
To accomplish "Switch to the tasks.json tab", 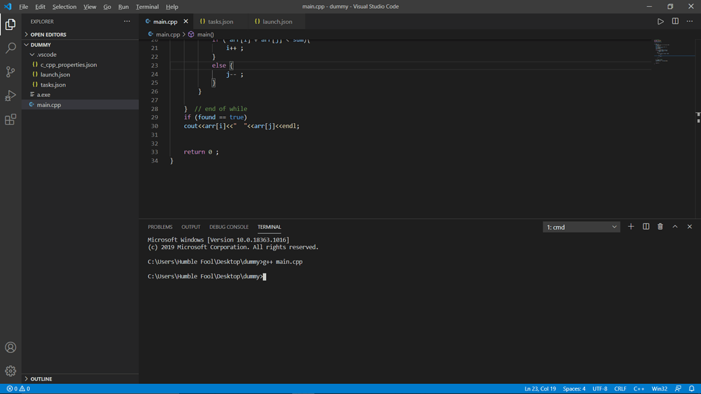I will [x=220, y=21].
